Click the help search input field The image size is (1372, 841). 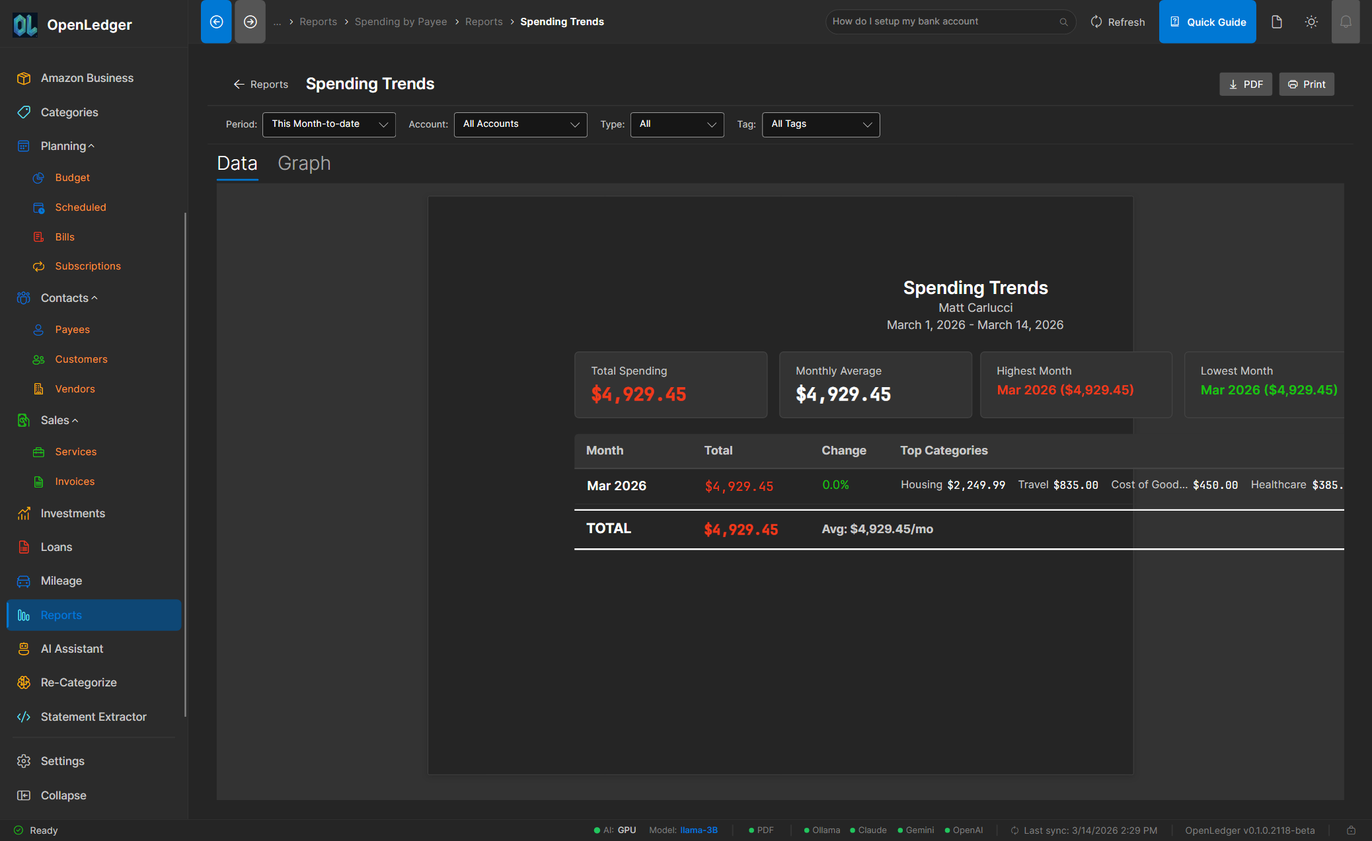click(x=943, y=22)
